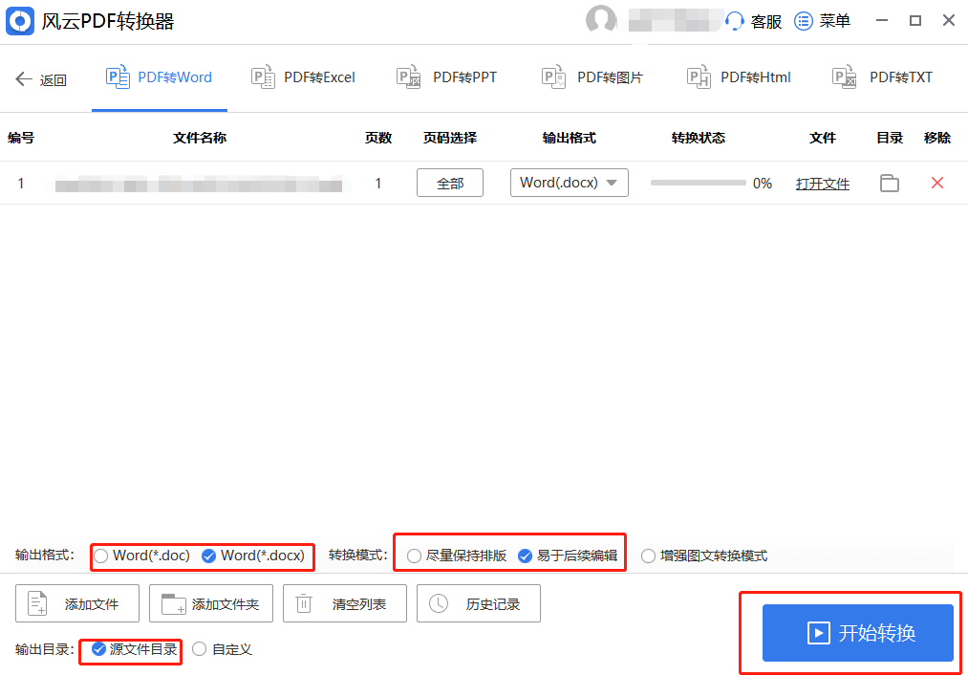Click the 清空列表 button
Image resolution: width=968 pixels, height=676 pixels.
tap(344, 603)
